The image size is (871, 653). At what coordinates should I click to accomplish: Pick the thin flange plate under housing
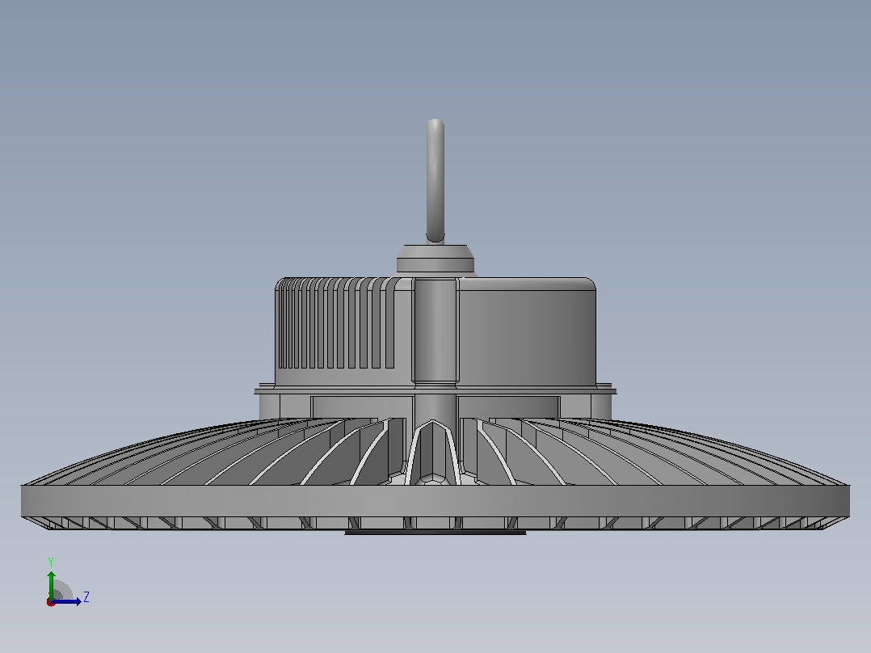click(435, 390)
